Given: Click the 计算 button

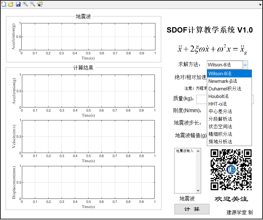Looking at the screenshot, I should click(192, 209).
